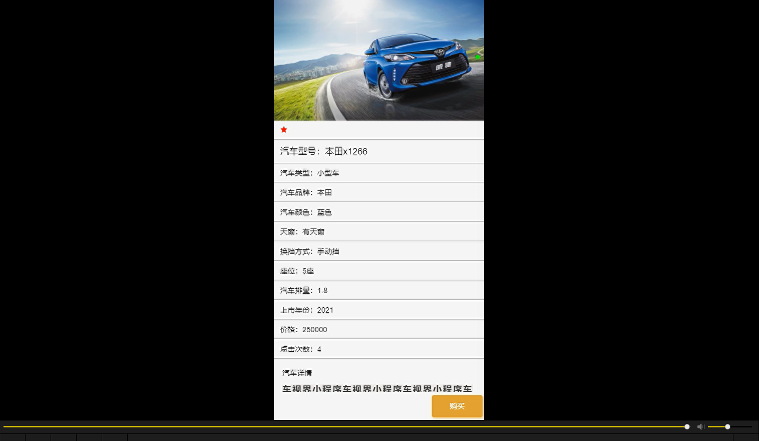
Task: Click the 天窗 有天窗 row
Action: tap(378, 231)
